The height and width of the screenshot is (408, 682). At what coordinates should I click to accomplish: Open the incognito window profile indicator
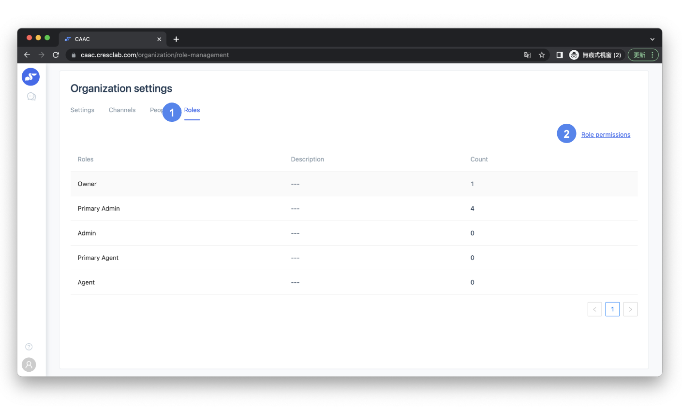pos(595,55)
